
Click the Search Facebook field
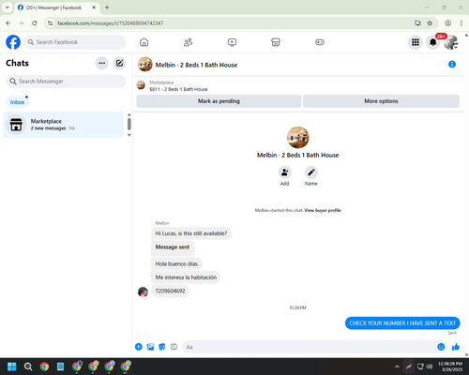click(x=75, y=42)
